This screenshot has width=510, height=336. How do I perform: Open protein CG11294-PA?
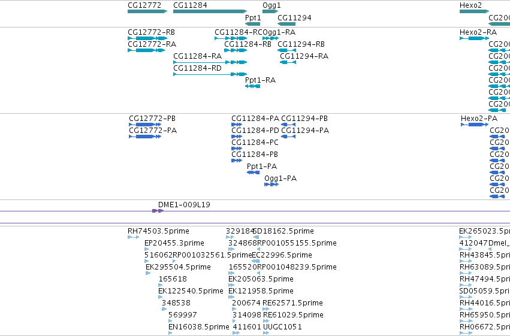[x=288, y=137]
